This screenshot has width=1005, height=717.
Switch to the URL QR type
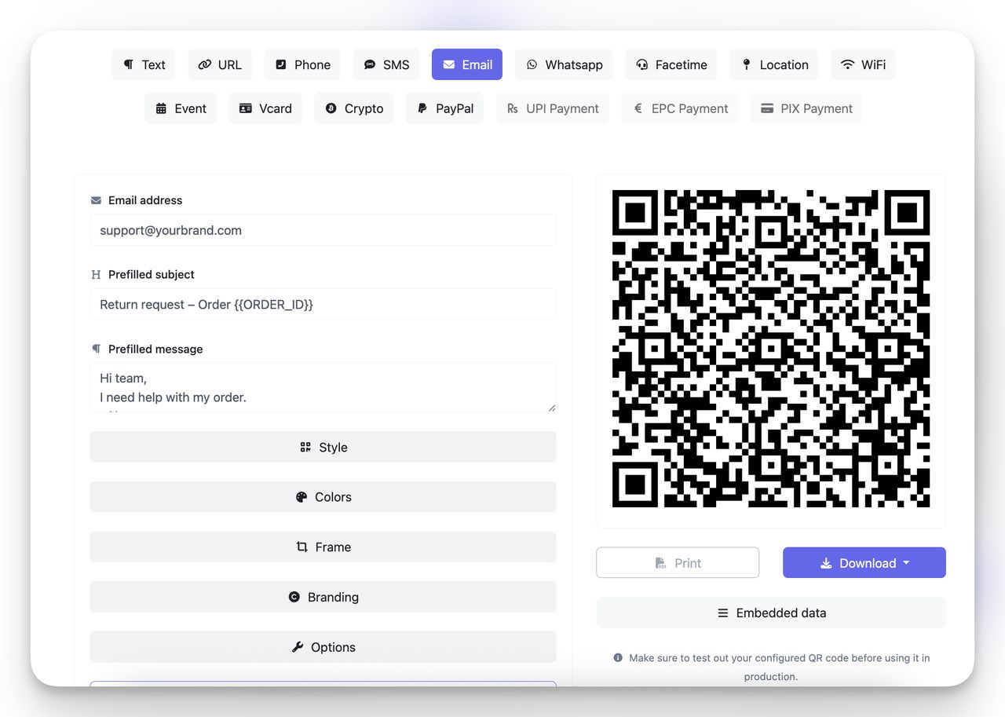pyautogui.click(x=220, y=64)
